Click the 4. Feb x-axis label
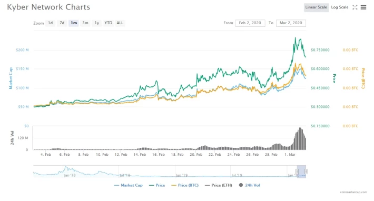This screenshot has width=374, height=201. click(x=45, y=155)
